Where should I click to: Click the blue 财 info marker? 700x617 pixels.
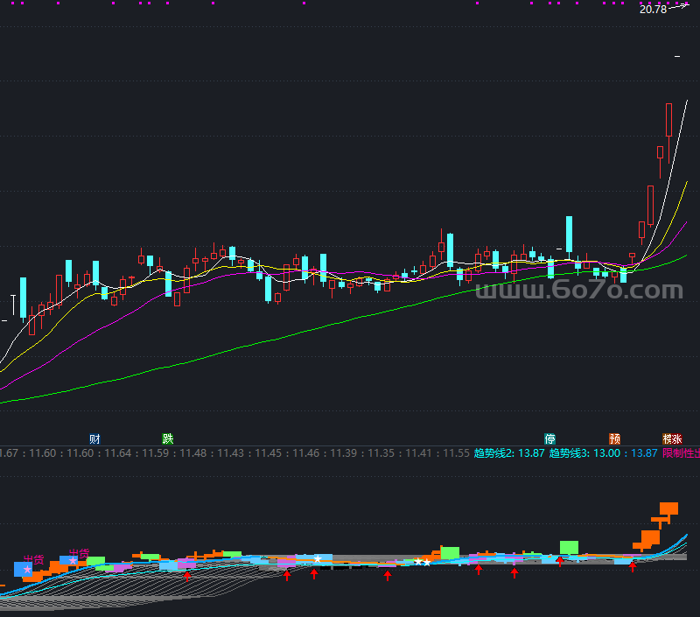(x=94, y=438)
